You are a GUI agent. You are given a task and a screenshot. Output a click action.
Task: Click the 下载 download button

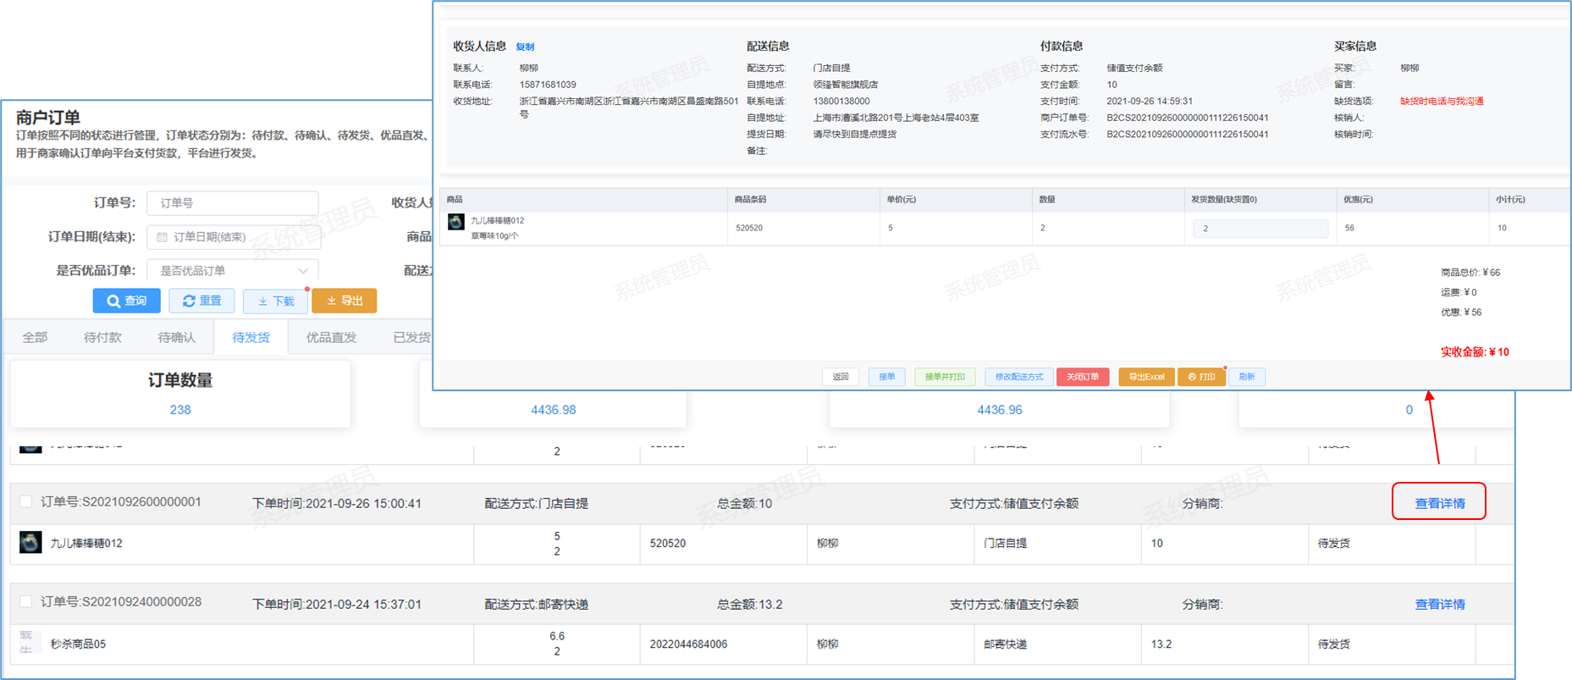click(275, 301)
